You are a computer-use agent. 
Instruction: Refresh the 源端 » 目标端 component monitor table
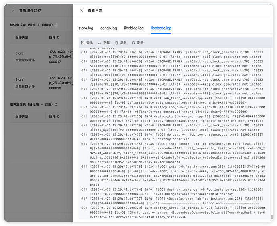coord(56,25)
